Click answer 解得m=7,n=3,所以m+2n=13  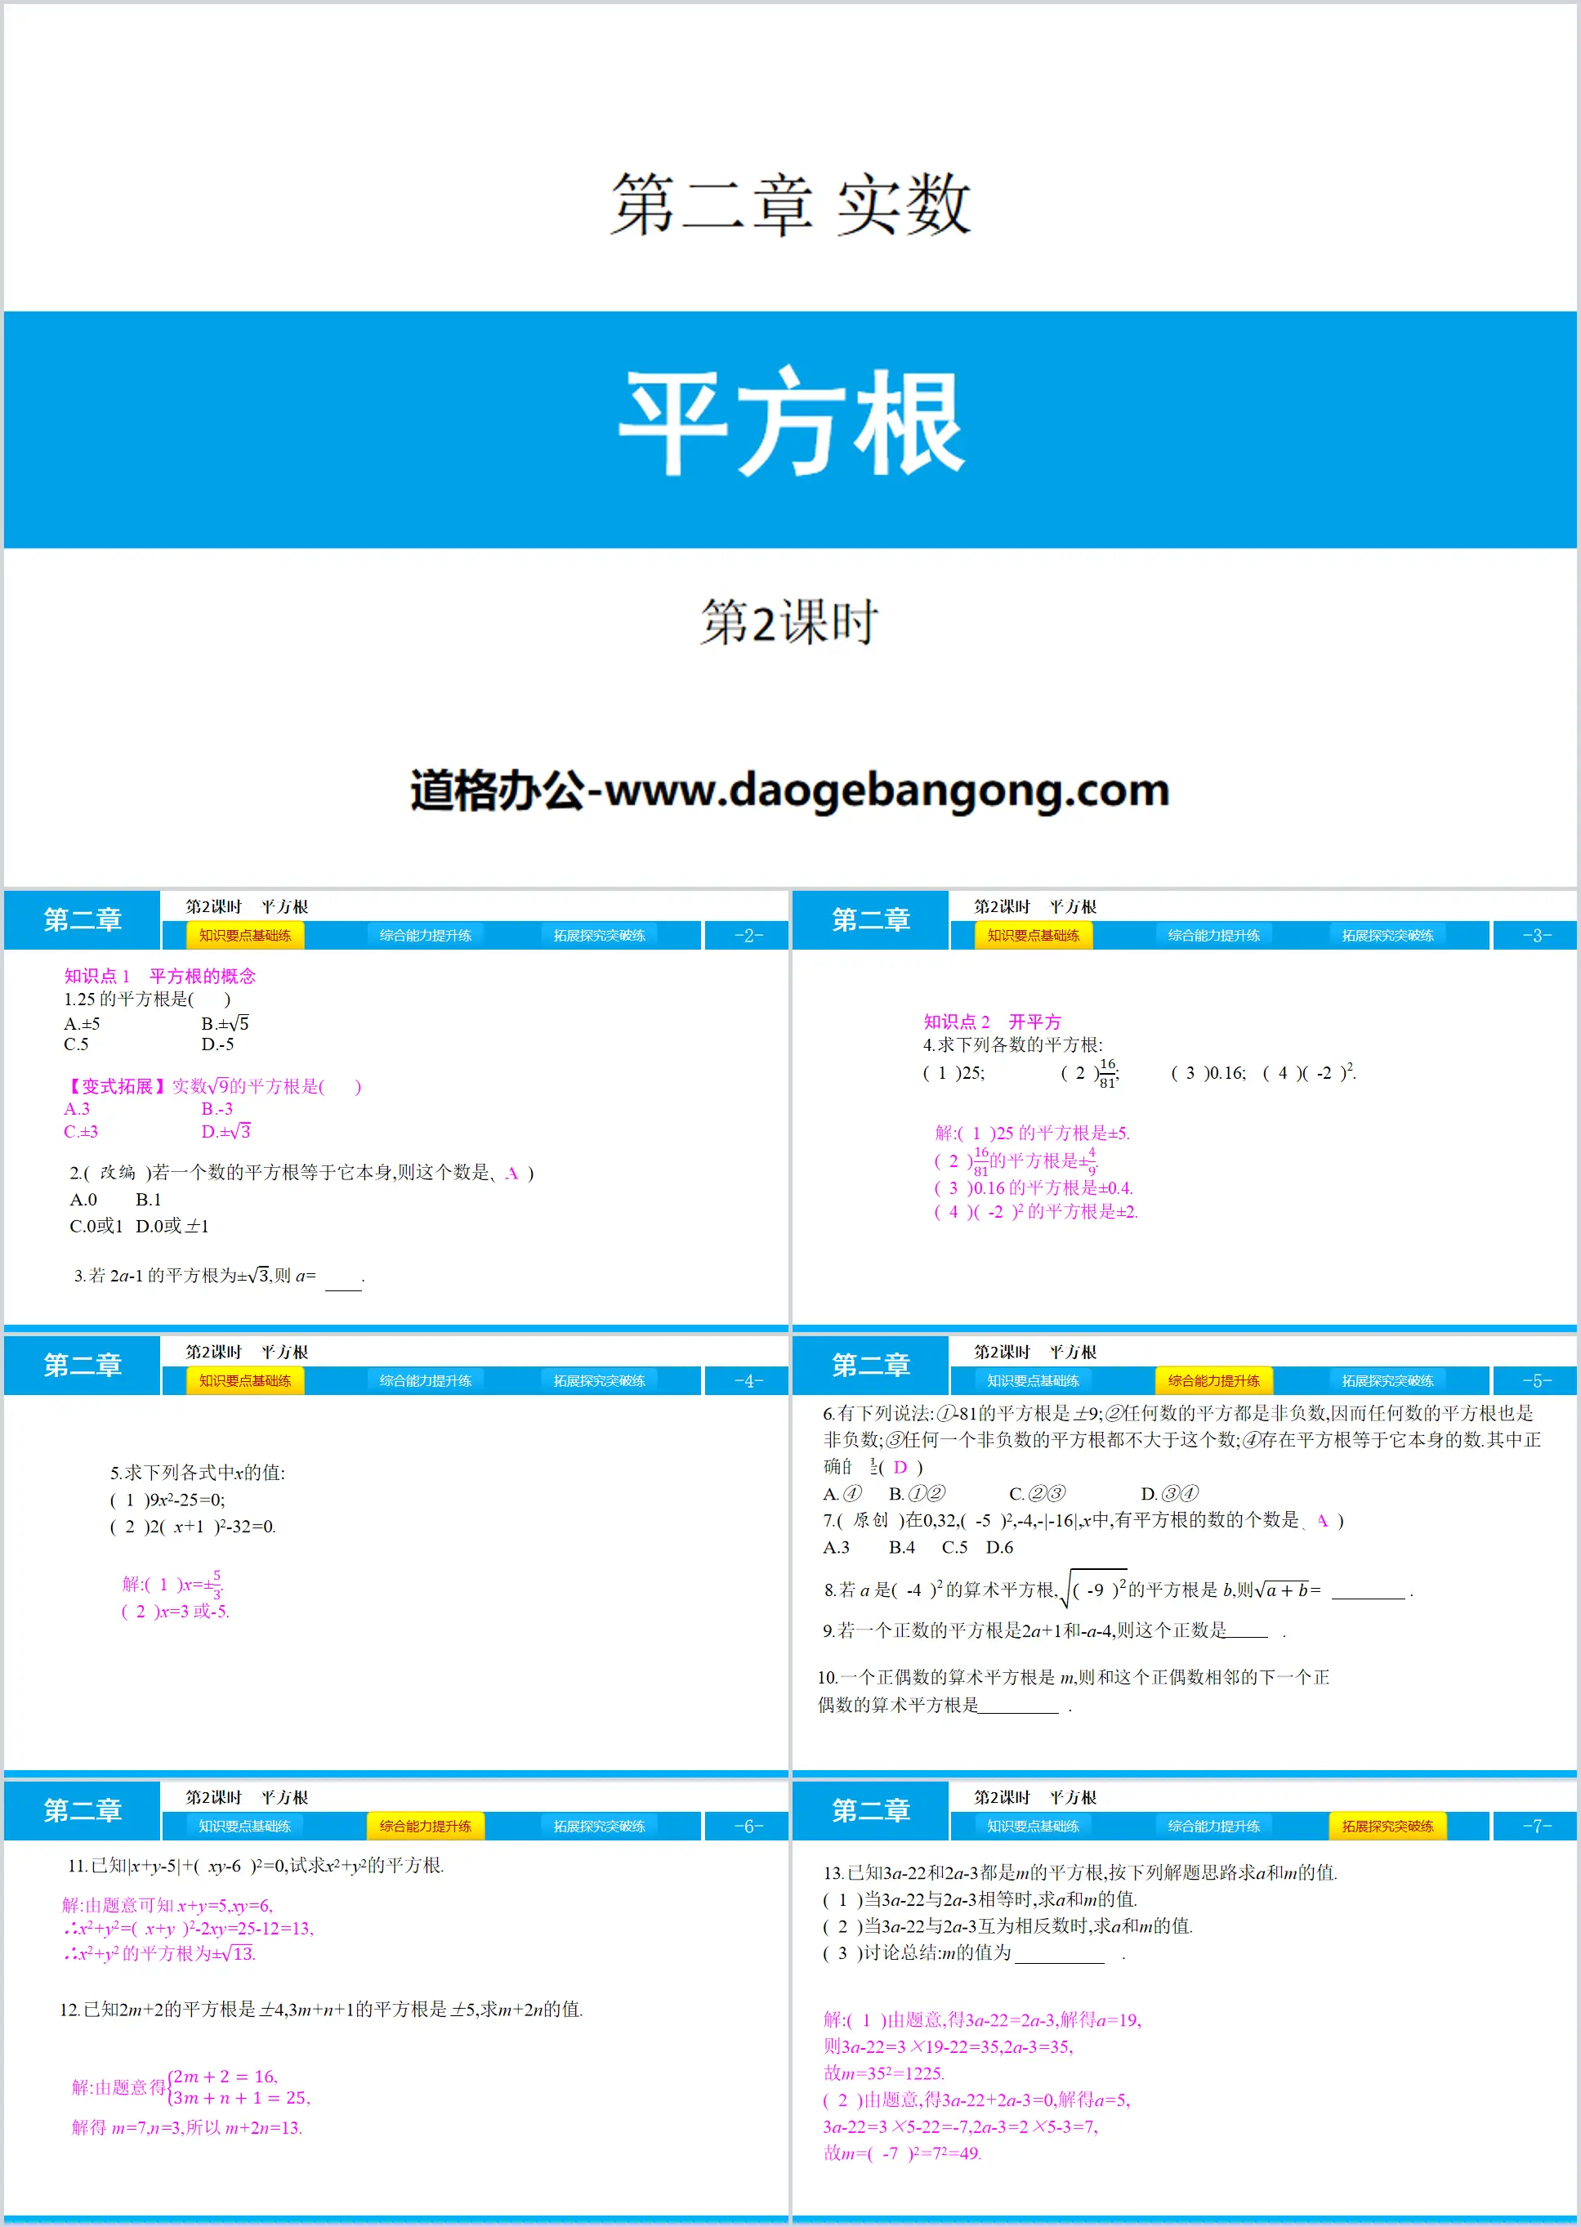pyautogui.click(x=187, y=2127)
